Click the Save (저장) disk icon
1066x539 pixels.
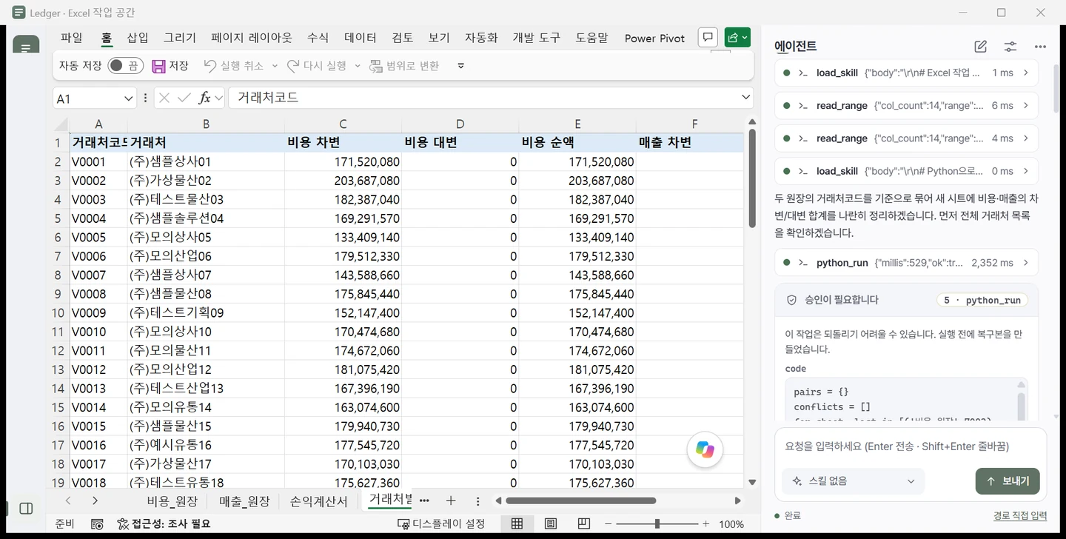158,66
